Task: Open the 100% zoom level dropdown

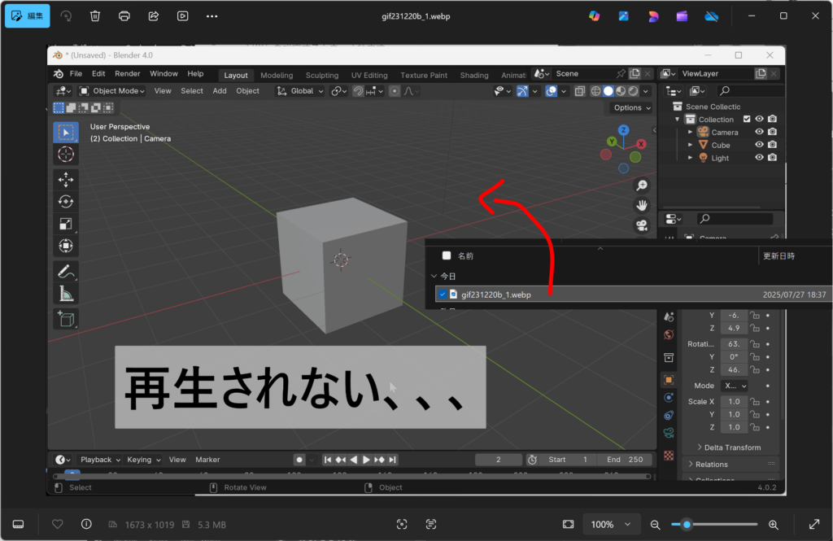Action: (x=612, y=525)
